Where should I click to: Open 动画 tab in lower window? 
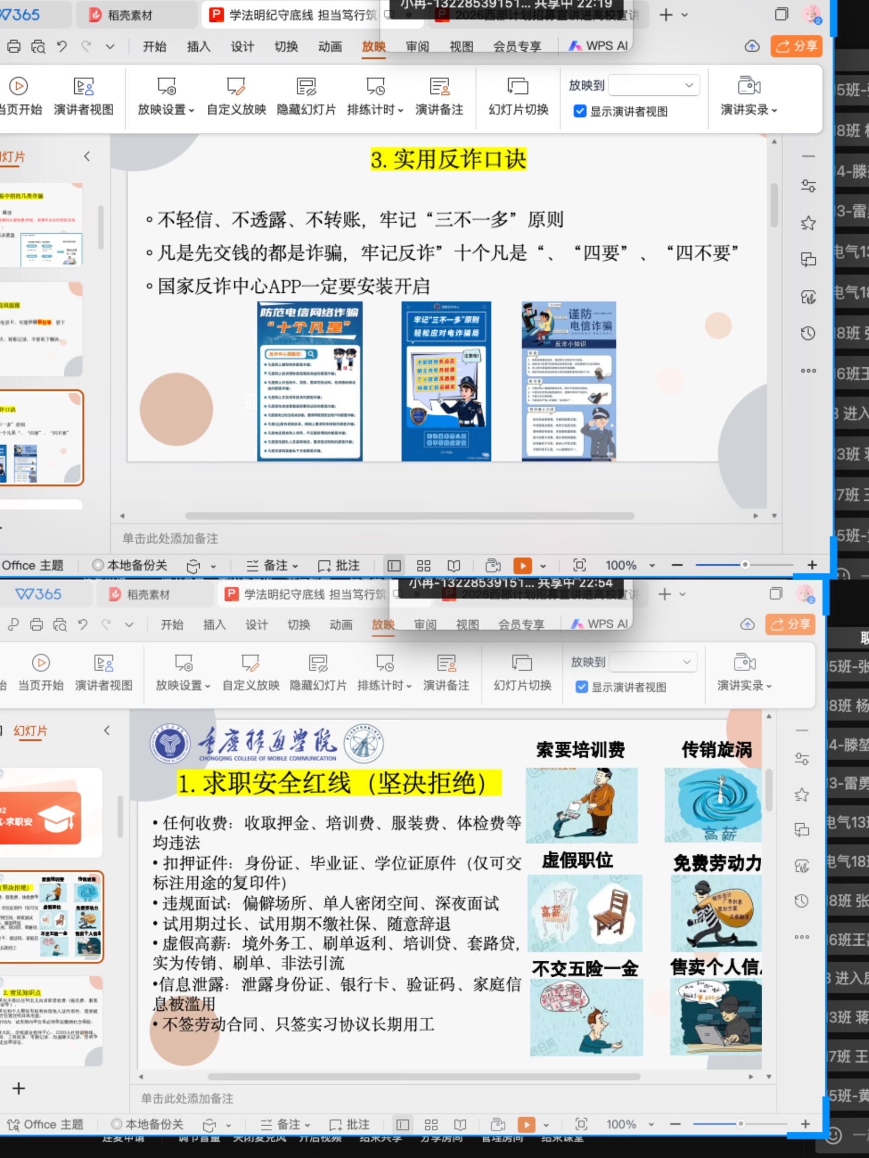pyautogui.click(x=341, y=624)
